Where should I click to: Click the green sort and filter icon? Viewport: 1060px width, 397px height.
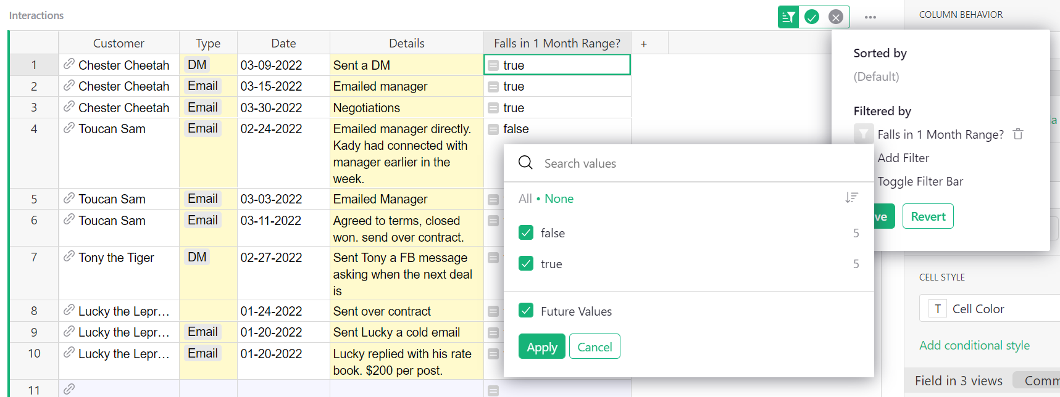(788, 17)
